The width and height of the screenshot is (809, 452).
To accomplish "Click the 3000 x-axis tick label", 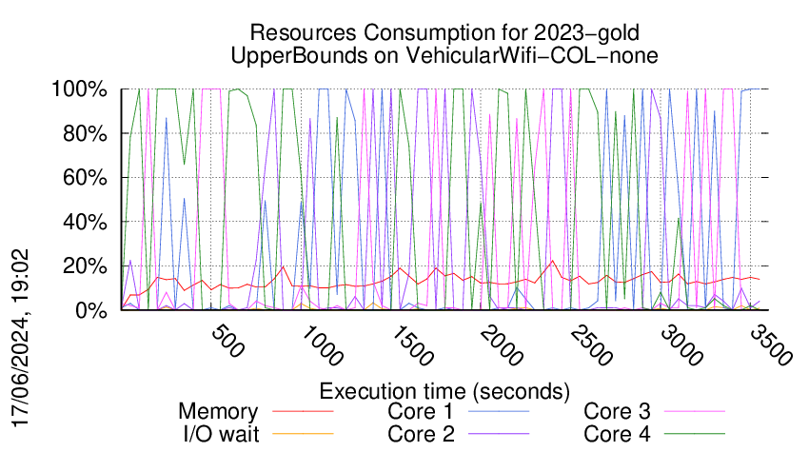I will pyautogui.click(x=681, y=345).
